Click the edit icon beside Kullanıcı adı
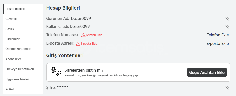Image resolution: width=236 pixels, height=96 pixels. pos(227,27)
